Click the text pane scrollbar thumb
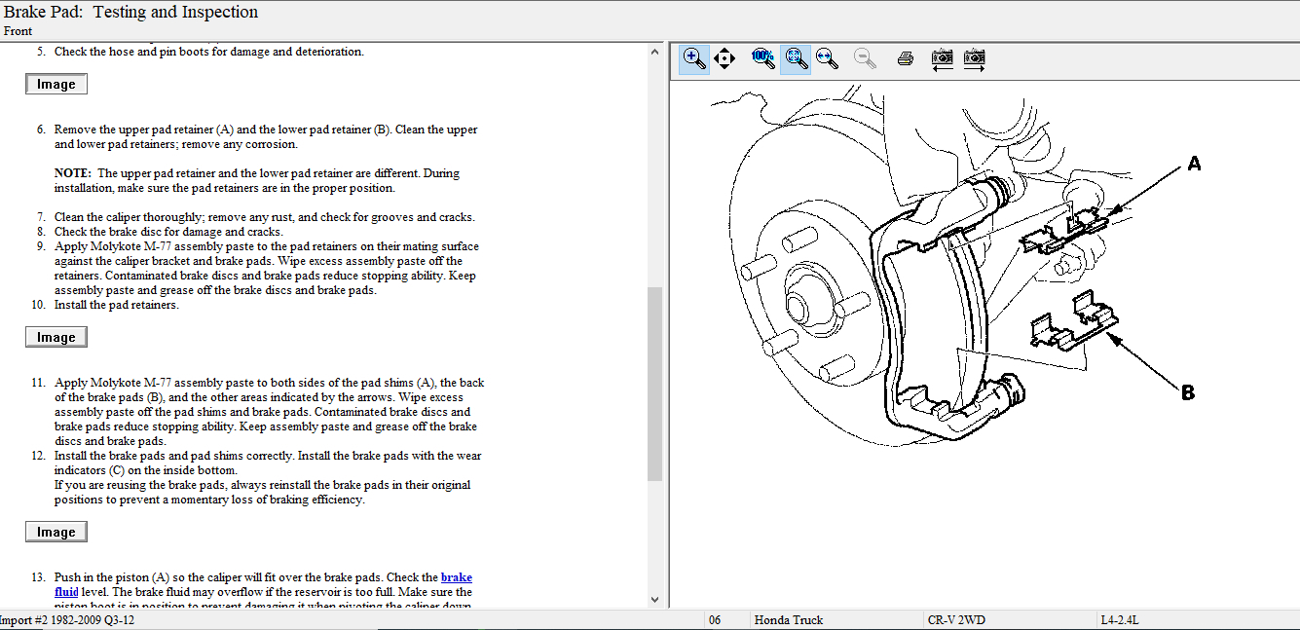 (654, 383)
